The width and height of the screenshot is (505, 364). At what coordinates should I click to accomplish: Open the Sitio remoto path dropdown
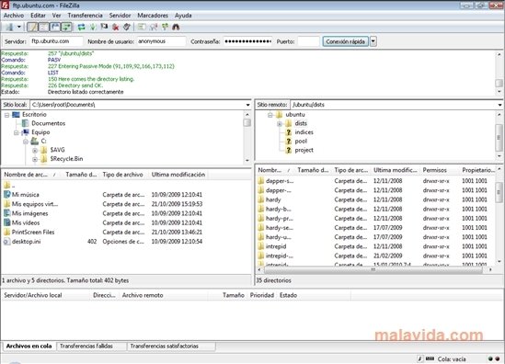(499, 105)
